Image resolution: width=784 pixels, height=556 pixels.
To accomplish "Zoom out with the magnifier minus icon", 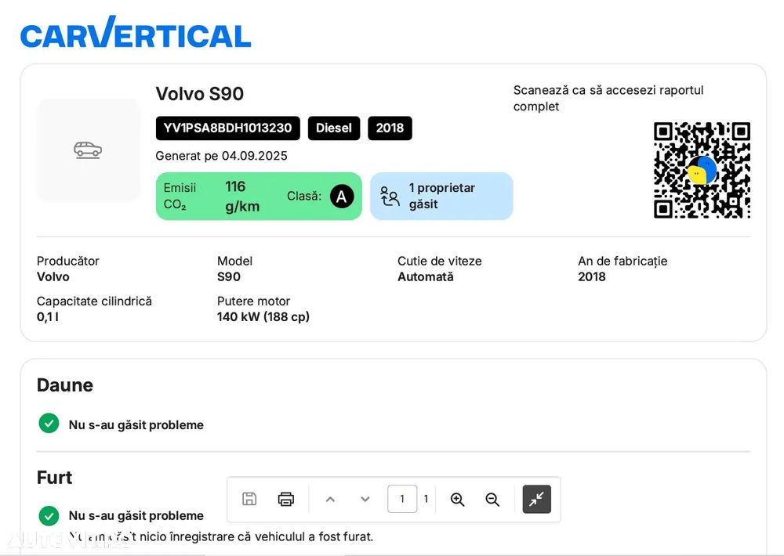I will coord(492,499).
